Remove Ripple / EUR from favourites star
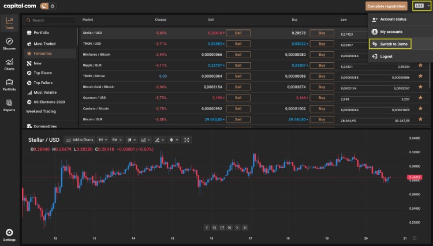Screen dimensions: 433x246 pyautogui.click(x=420, y=65)
